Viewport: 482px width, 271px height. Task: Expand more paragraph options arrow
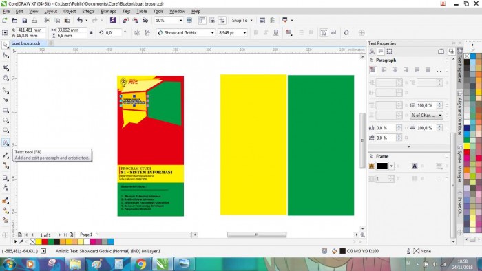pos(408,147)
